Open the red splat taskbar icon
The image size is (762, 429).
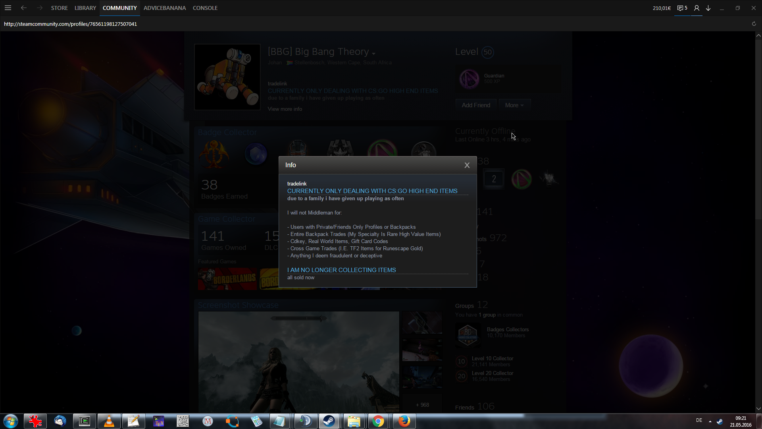click(35, 421)
